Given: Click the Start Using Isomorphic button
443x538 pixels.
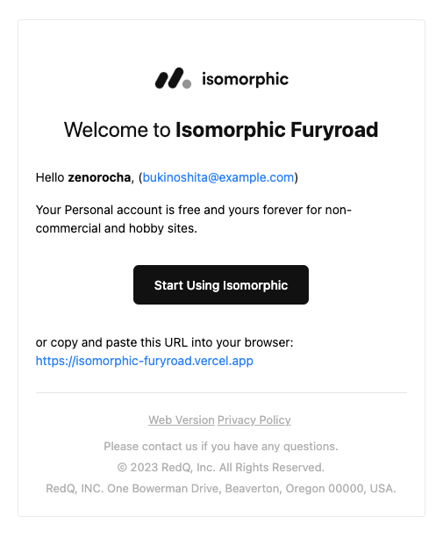Looking at the screenshot, I should tap(221, 284).
